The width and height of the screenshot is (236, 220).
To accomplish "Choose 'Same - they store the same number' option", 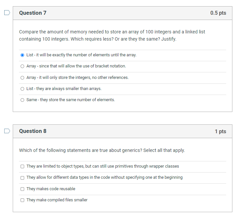I will coord(22,100).
